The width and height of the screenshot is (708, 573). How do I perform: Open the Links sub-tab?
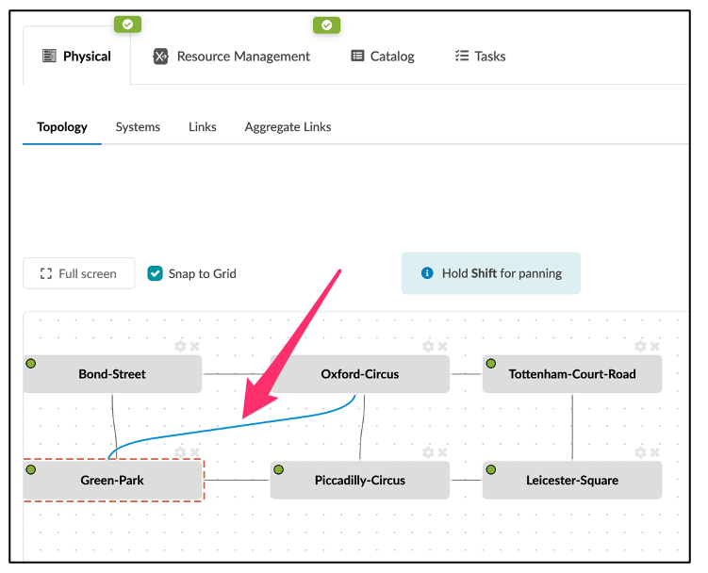coord(203,127)
